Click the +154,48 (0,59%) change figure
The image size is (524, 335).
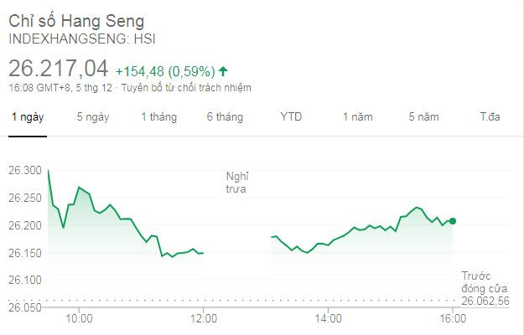pos(165,70)
